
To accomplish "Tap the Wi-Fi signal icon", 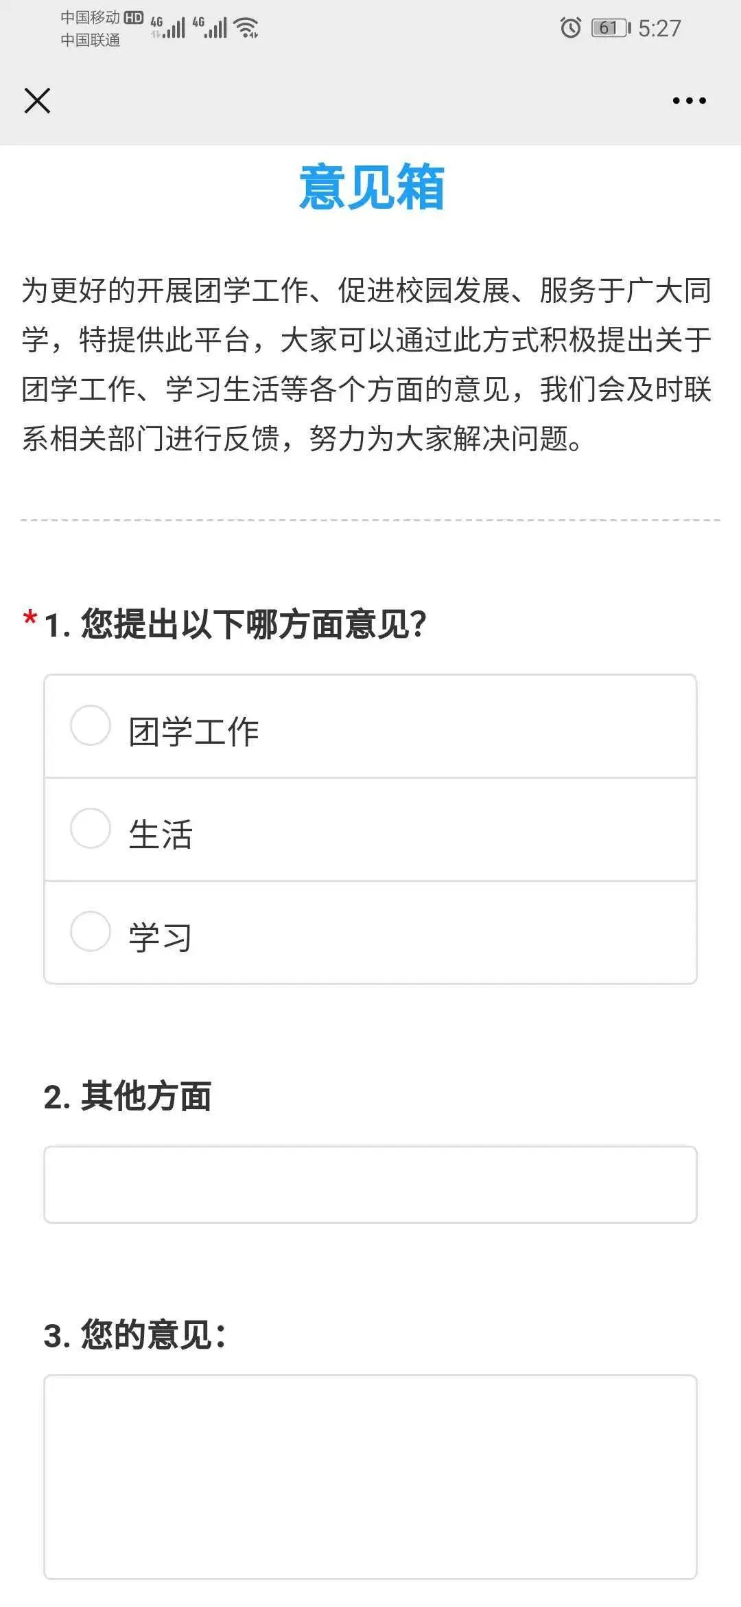I will (246, 27).
